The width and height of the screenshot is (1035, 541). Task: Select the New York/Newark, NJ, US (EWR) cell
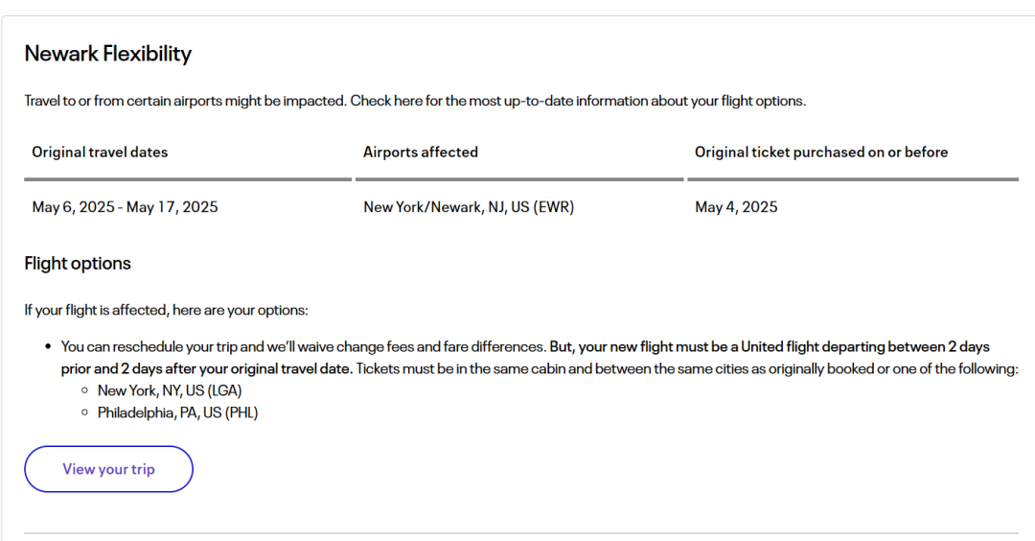(x=469, y=206)
